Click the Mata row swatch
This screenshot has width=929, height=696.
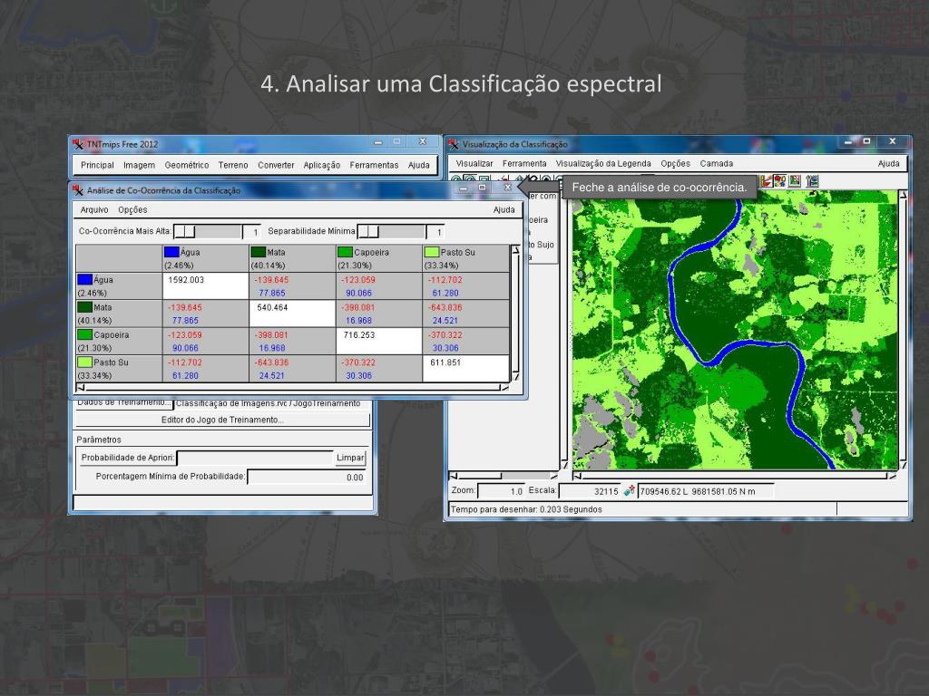tap(84, 307)
